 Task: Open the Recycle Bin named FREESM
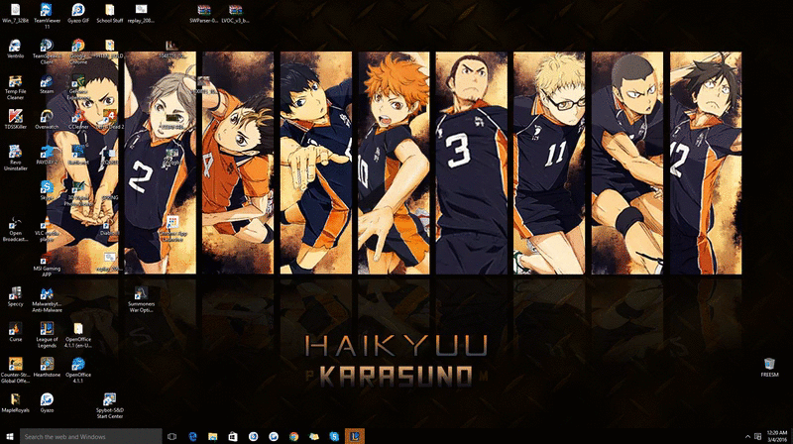tap(769, 368)
